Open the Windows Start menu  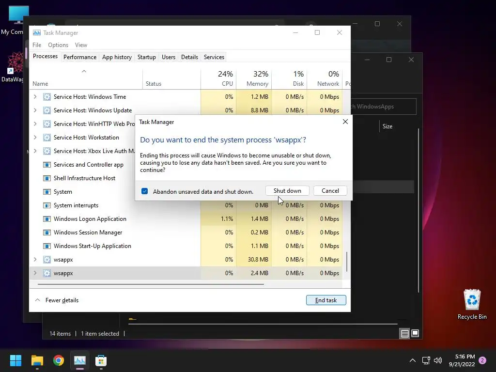[15, 360]
